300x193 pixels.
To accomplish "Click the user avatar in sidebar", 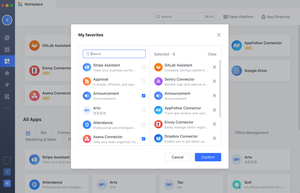I will click(7, 20).
